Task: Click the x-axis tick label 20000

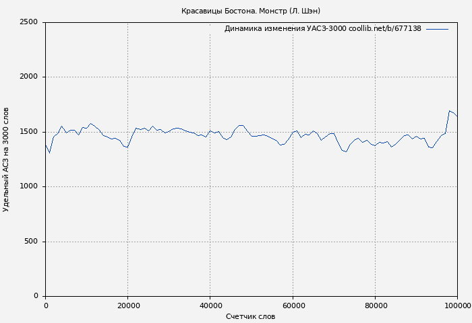Action: point(128,306)
